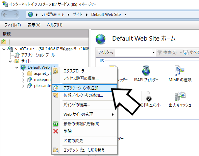
Task: Open ファイル(F) menu
Action: [x=13, y=25]
